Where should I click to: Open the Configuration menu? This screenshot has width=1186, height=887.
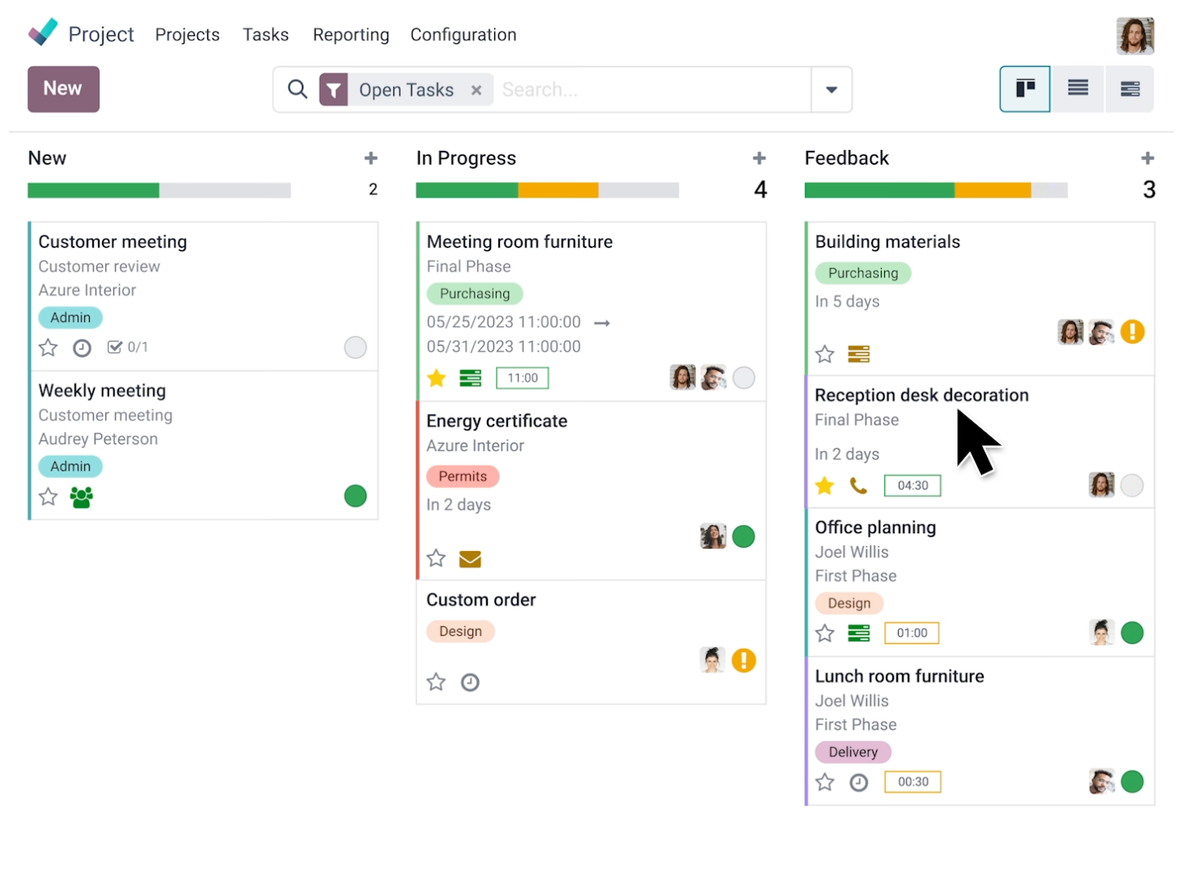pyautogui.click(x=462, y=35)
